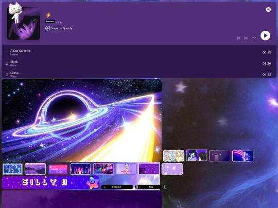
Task: Click the colorful neon lights stamp
Action: (103, 169)
